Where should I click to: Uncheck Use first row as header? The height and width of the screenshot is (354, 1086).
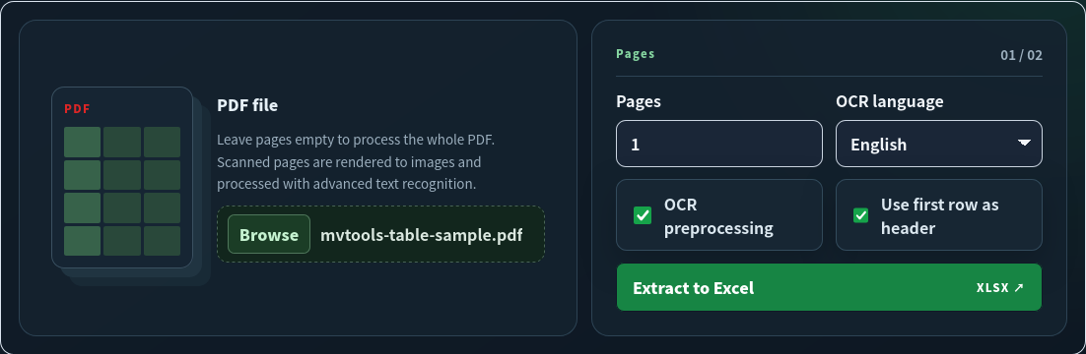[861, 215]
